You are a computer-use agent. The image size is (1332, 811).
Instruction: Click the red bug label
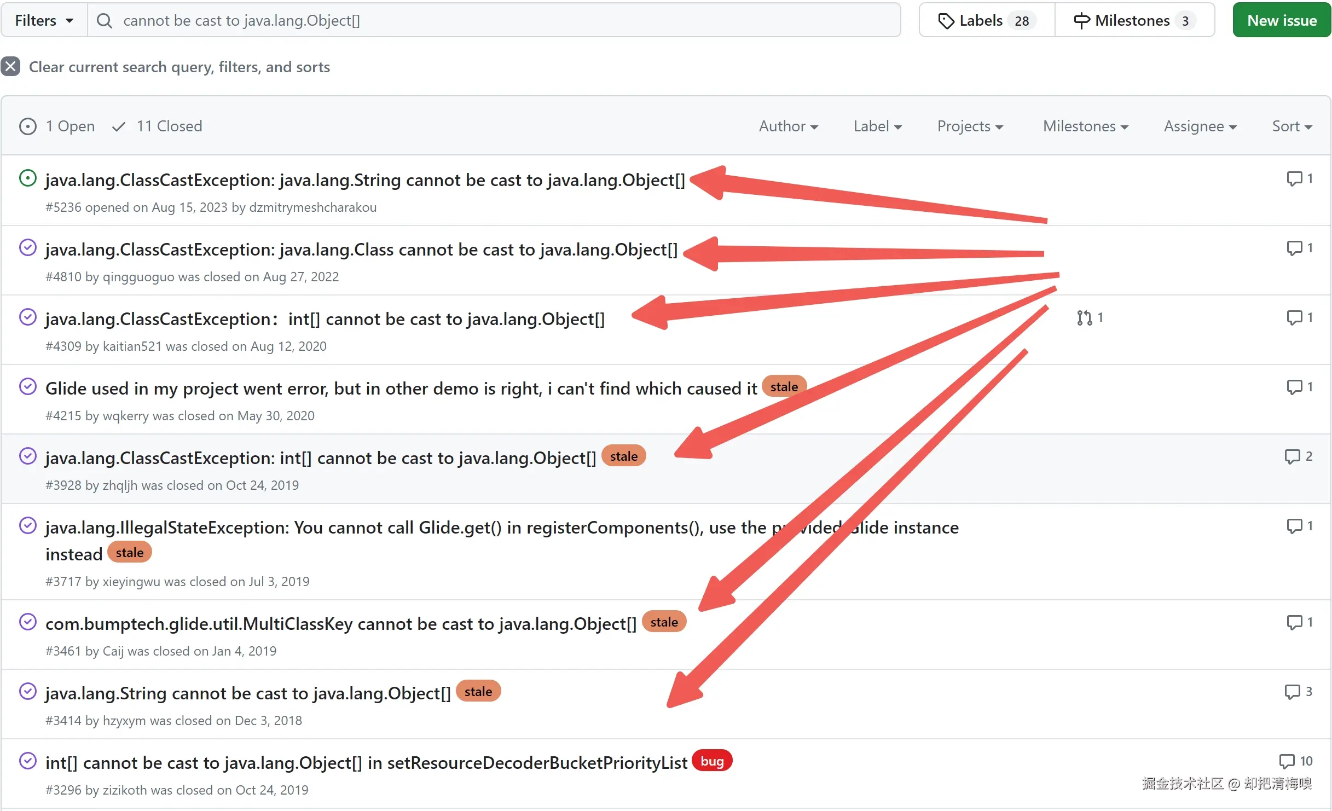click(x=711, y=761)
